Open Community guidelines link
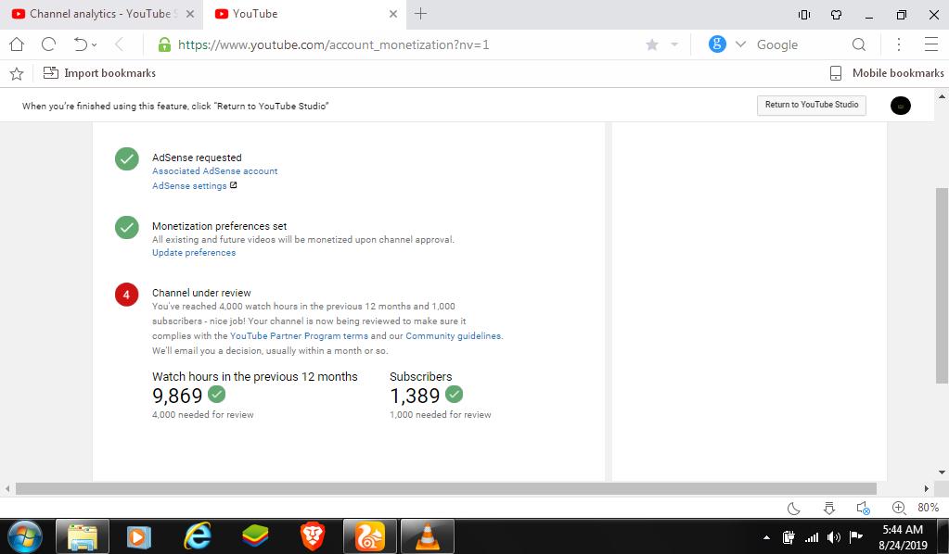The width and height of the screenshot is (949, 554). pos(454,336)
